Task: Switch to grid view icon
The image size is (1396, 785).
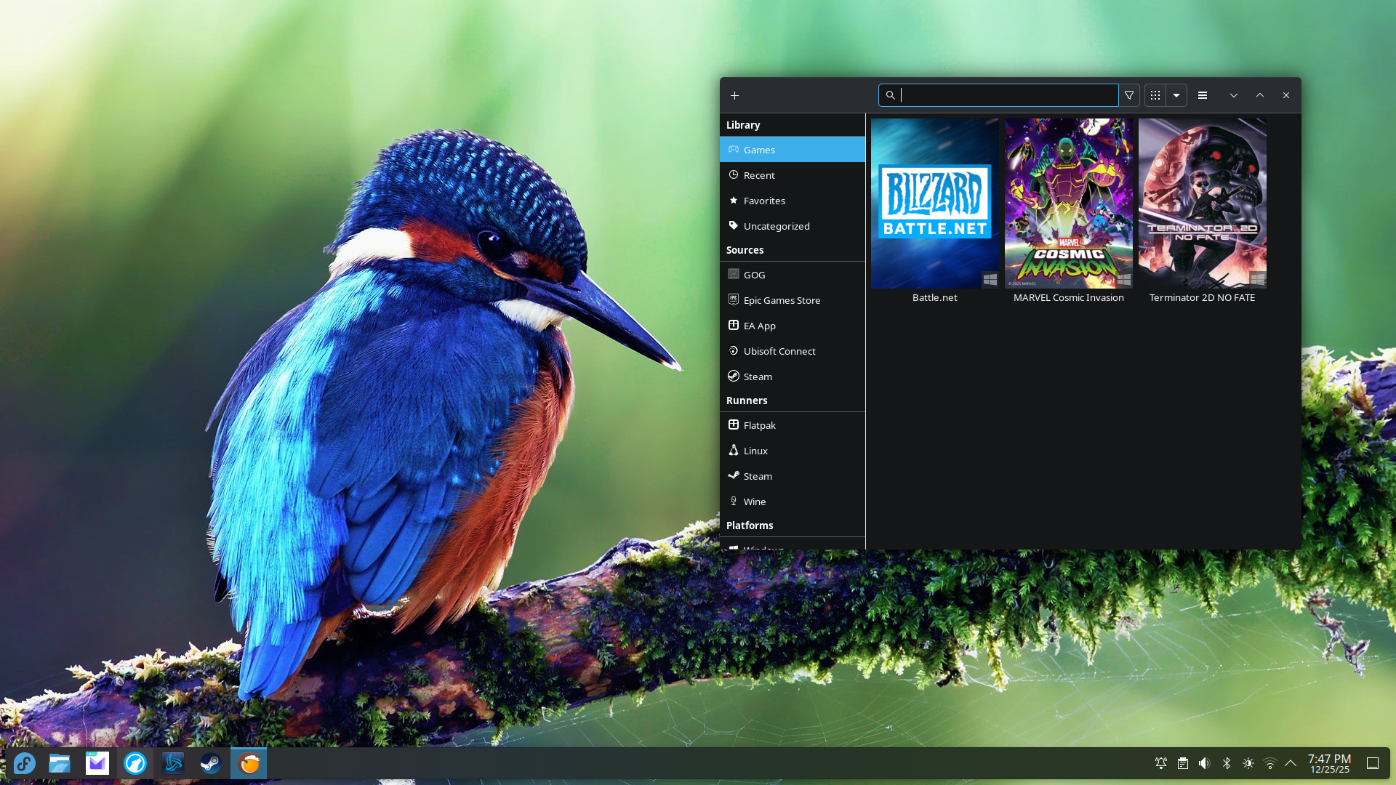Action: pyautogui.click(x=1155, y=95)
